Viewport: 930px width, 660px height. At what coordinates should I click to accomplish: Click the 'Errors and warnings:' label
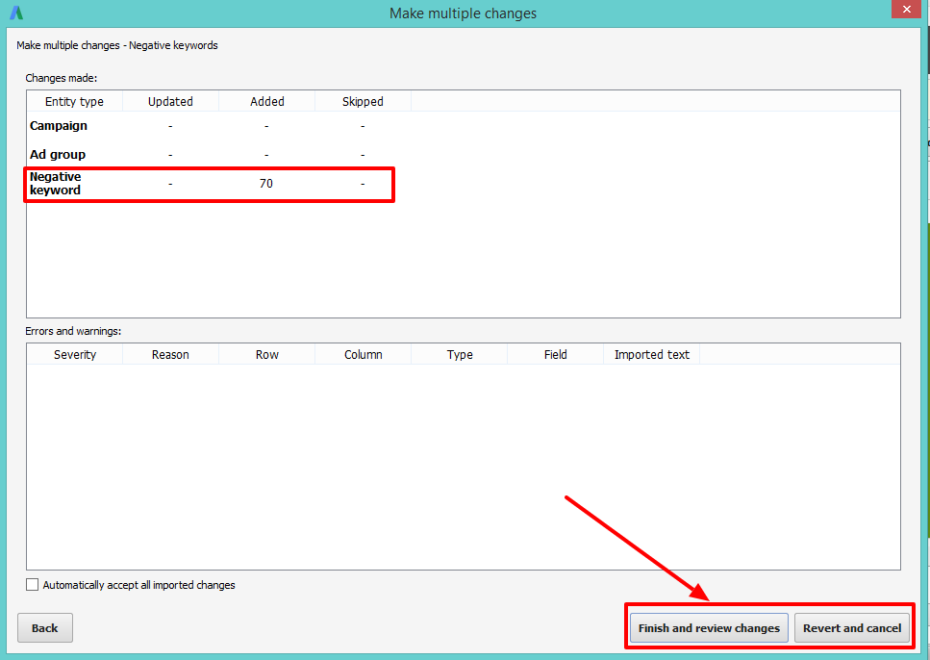tap(73, 331)
